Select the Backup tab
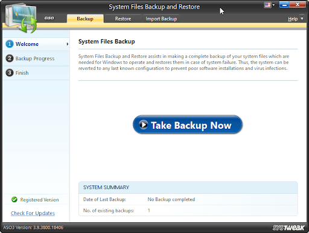This screenshot has height=233, width=309. pos(85,19)
